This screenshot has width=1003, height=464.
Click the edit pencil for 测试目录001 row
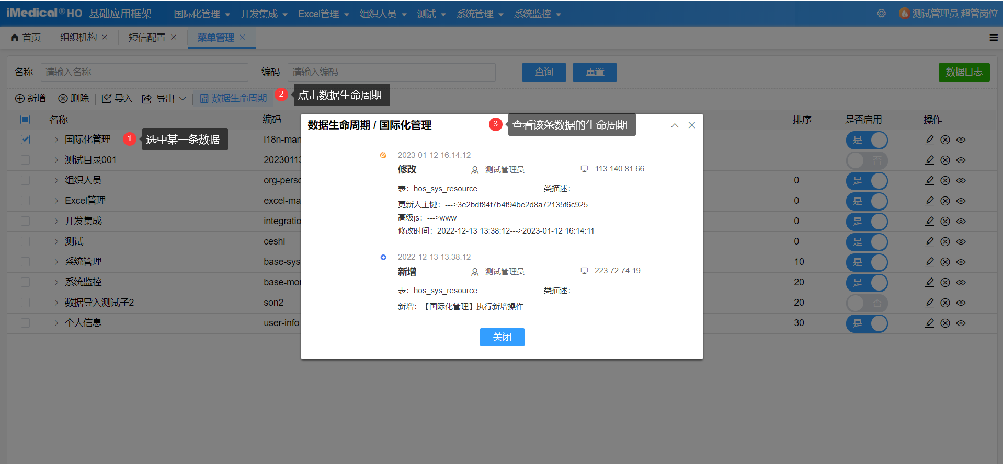tap(929, 160)
